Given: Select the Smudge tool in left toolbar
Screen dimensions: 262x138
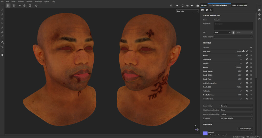Looking at the screenshot, I should (x=2, y=28).
